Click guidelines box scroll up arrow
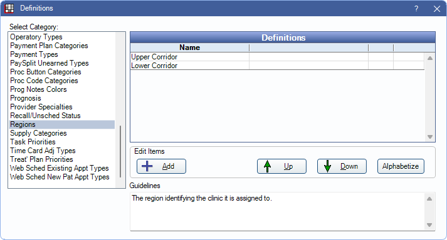 [x=429, y=199]
